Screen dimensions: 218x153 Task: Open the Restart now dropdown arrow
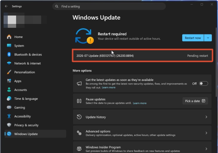[208, 38]
